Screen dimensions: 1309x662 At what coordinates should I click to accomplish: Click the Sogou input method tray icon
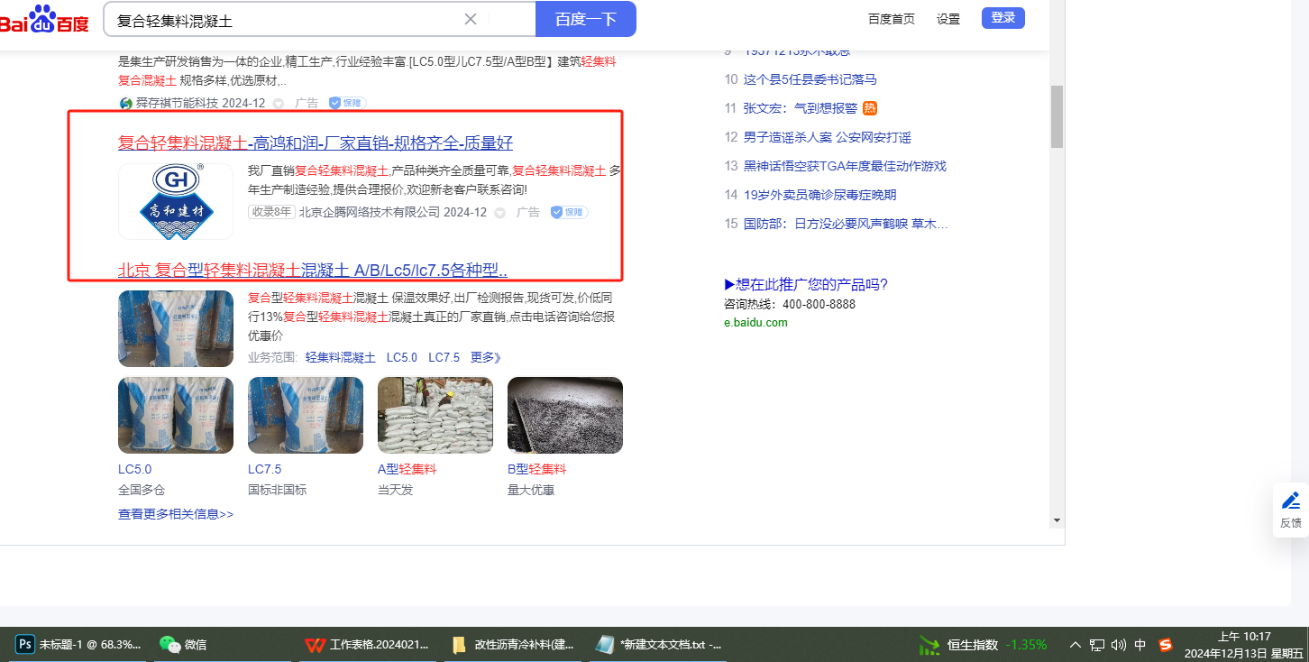(x=1166, y=645)
